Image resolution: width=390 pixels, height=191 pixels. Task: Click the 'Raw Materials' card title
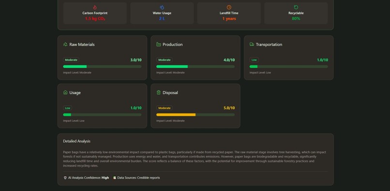[82, 44]
